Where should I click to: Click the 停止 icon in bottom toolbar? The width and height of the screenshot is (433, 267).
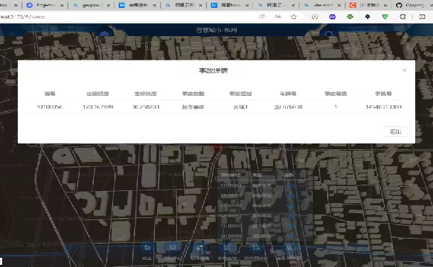(147, 248)
